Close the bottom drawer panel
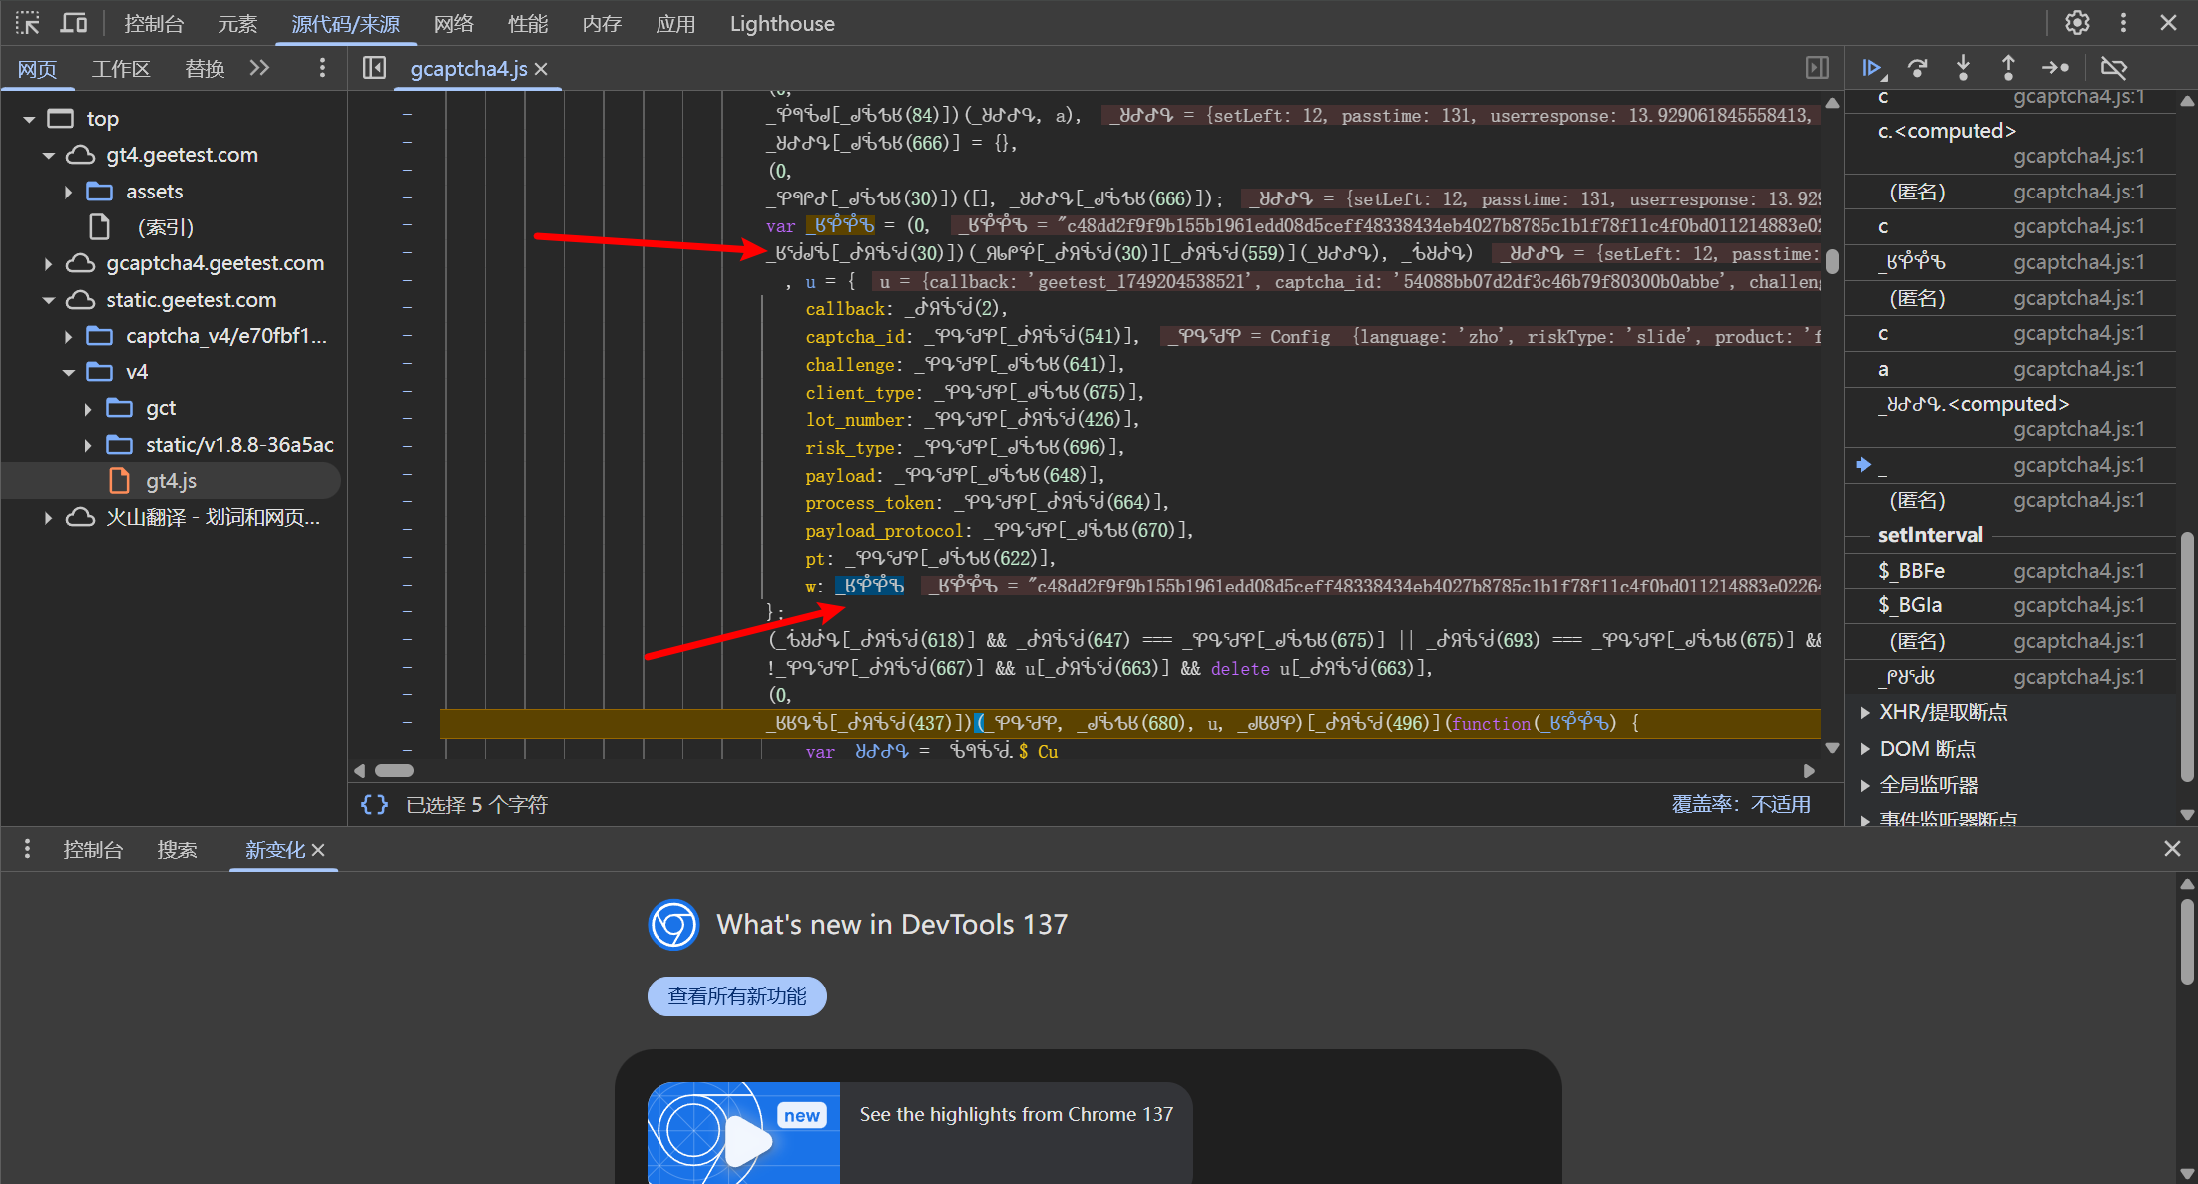 point(2172,849)
